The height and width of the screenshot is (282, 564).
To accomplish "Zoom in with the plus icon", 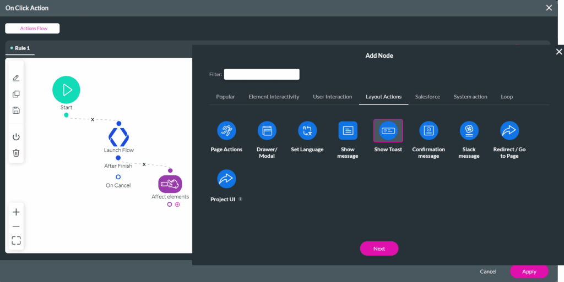I will click(16, 212).
